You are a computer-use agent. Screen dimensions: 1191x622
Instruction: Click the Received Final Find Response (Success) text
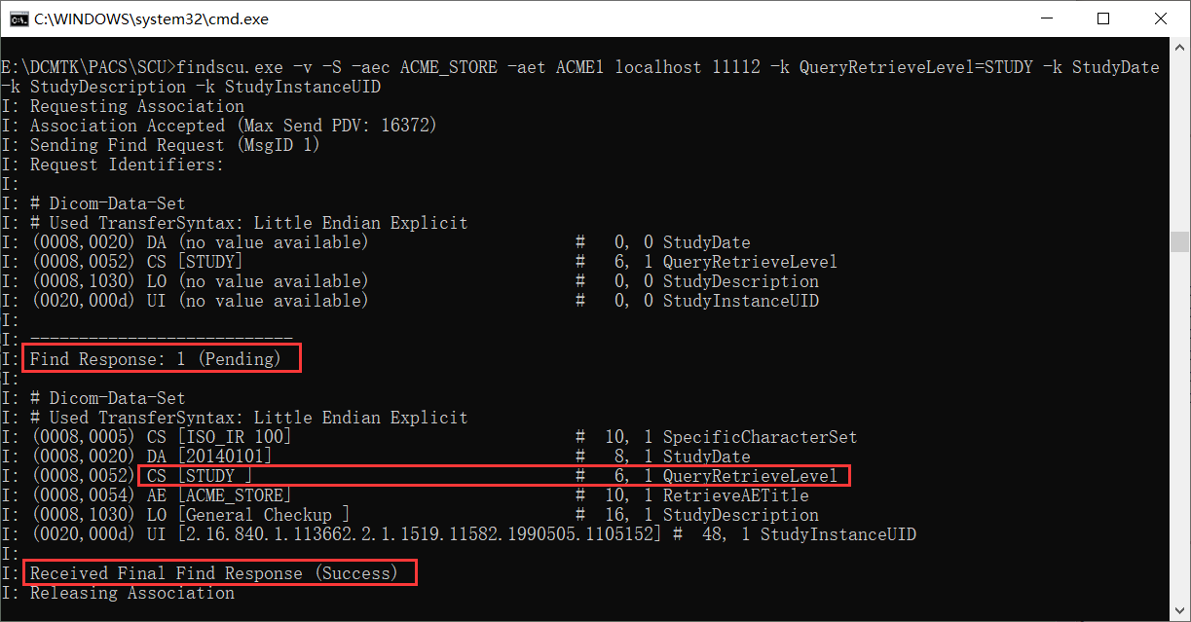tap(221, 572)
